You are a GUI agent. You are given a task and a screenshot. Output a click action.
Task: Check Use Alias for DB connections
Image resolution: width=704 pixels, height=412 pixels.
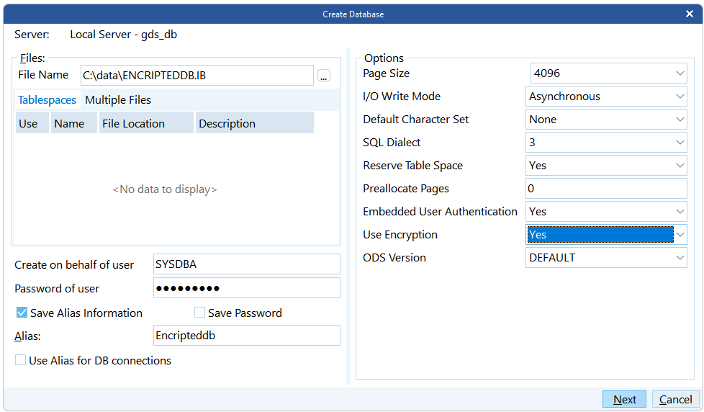click(x=20, y=360)
